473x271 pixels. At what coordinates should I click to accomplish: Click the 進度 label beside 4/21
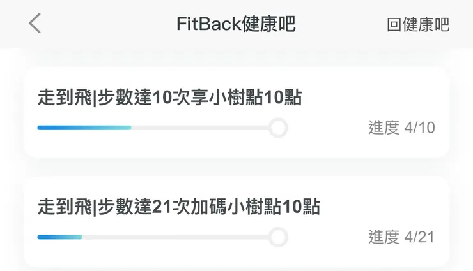point(384,237)
